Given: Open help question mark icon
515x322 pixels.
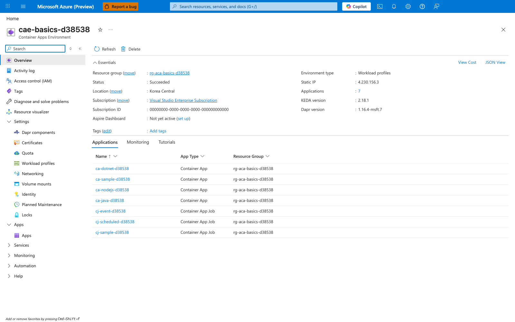Looking at the screenshot, I should (x=422, y=6).
